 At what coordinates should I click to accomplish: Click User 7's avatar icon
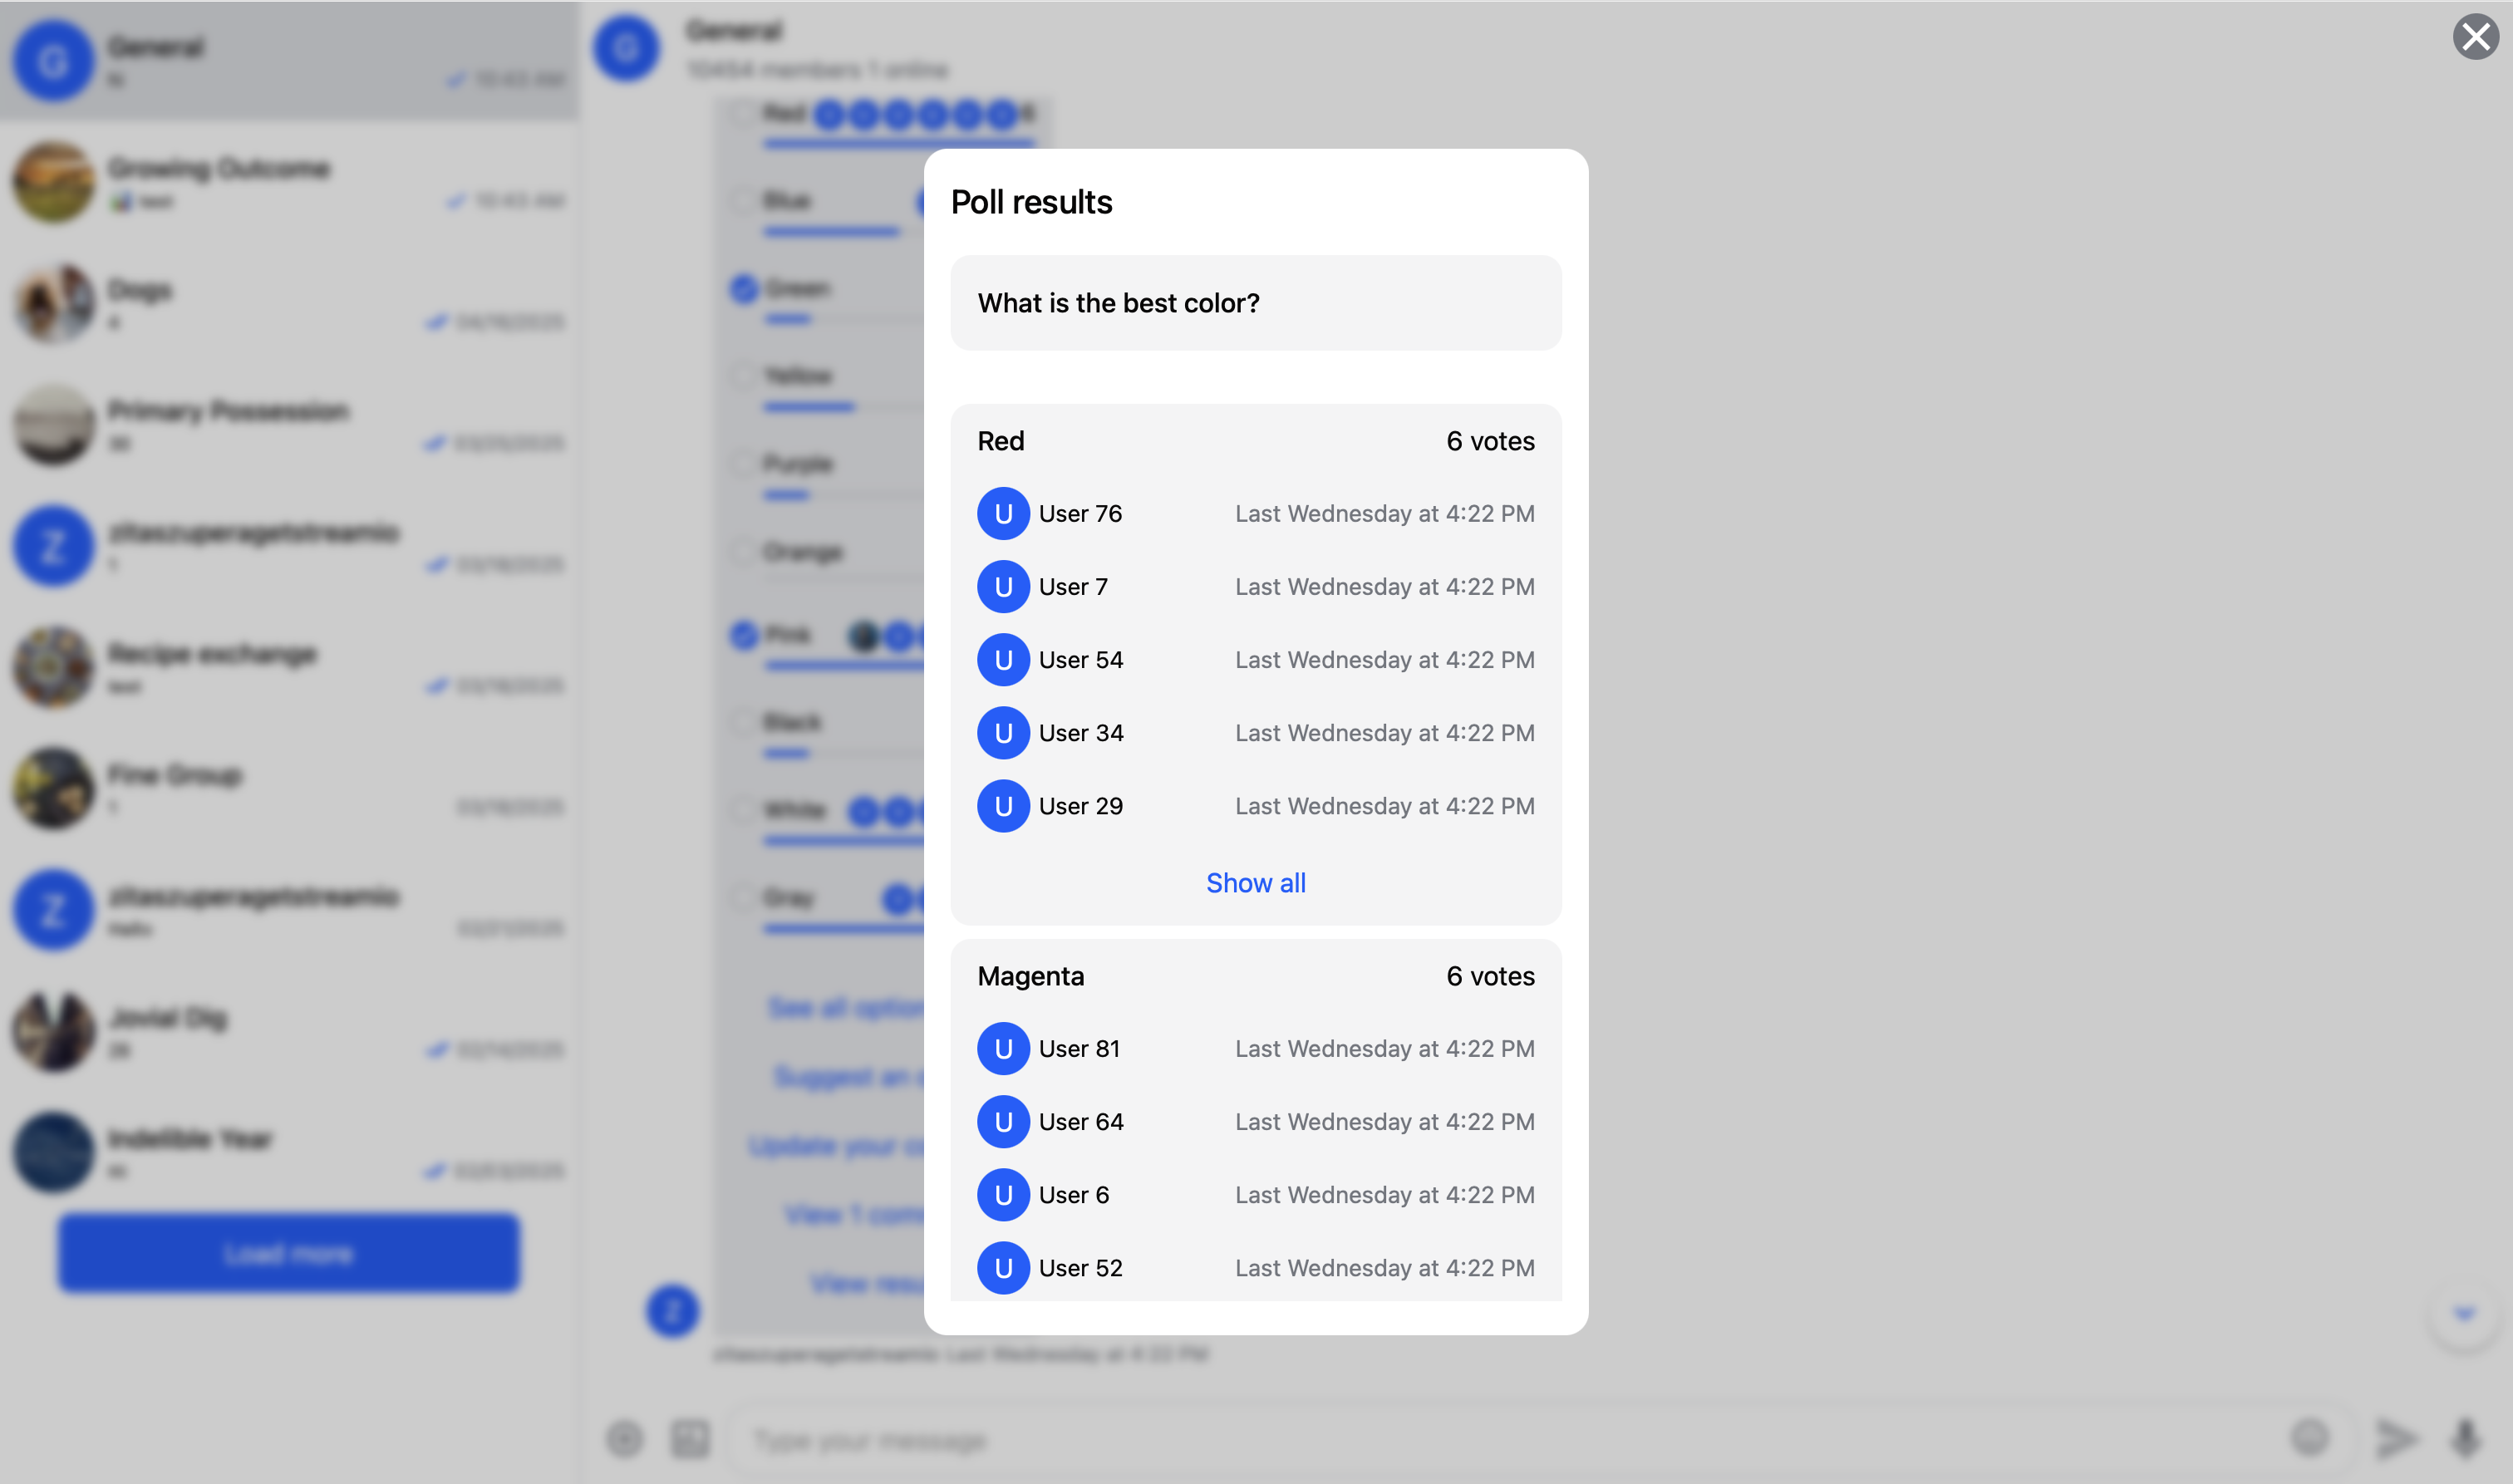tap(1003, 586)
